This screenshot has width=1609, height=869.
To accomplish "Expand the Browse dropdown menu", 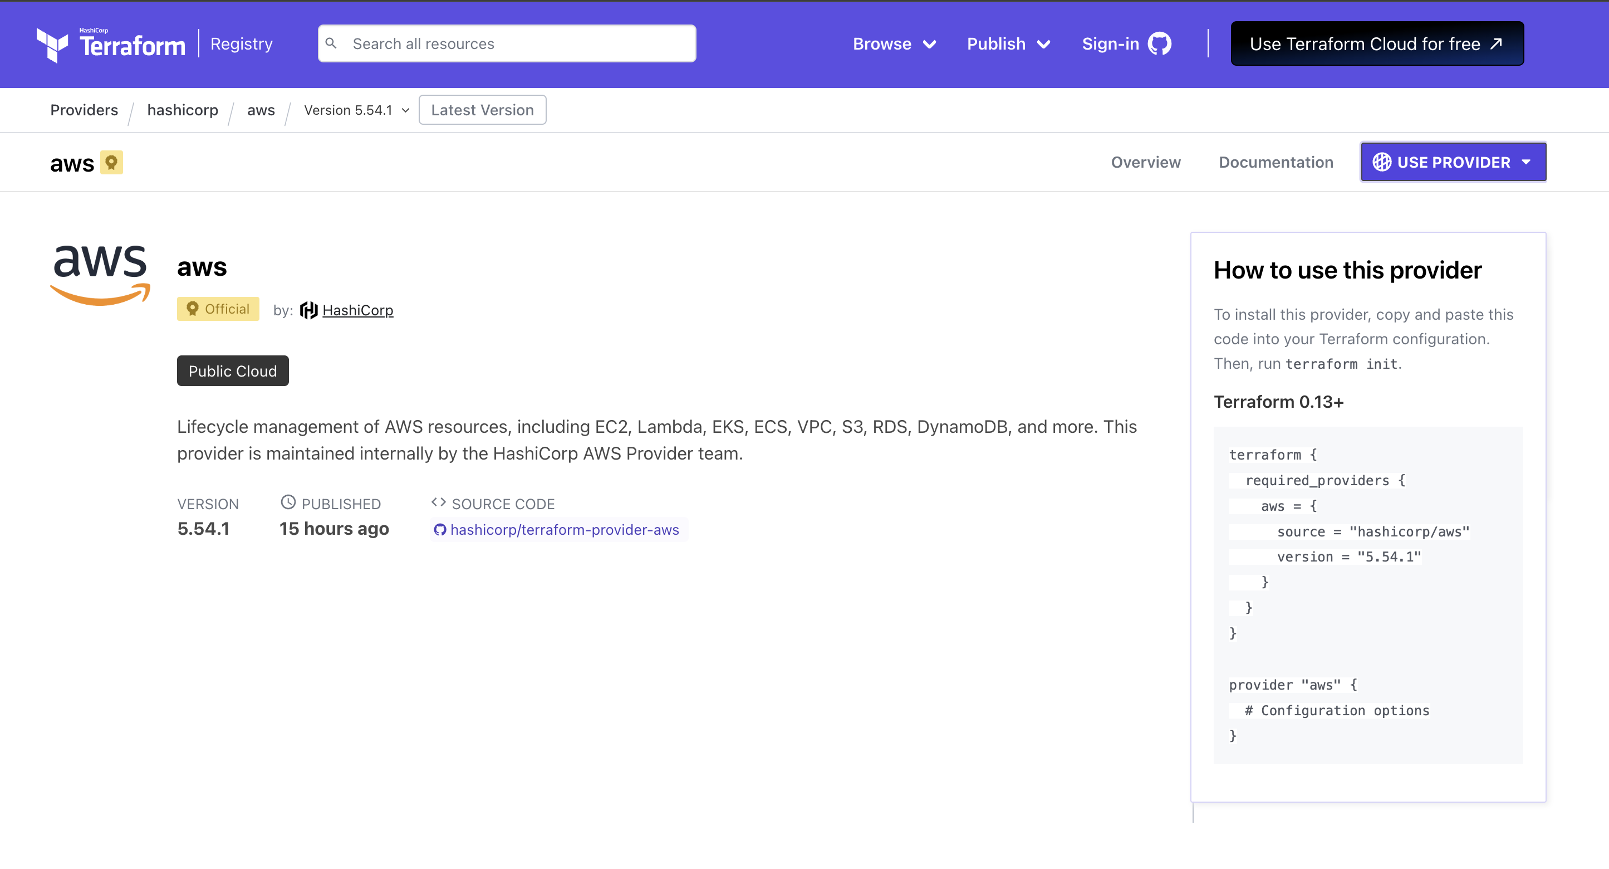I will click(x=894, y=44).
